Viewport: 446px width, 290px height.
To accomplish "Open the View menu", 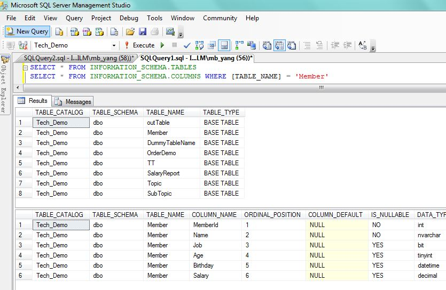I will 50,18.
